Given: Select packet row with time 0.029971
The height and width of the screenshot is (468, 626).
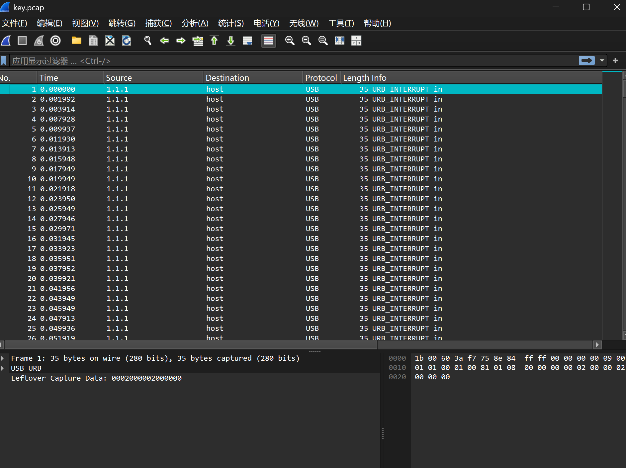Looking at the screenshot, I should tap(301, 229).
